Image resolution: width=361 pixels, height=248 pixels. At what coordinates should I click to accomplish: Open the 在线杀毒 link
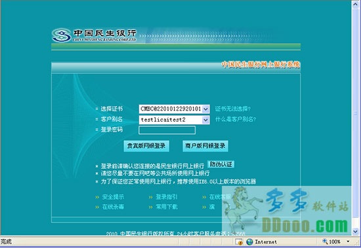click(113, 207)
